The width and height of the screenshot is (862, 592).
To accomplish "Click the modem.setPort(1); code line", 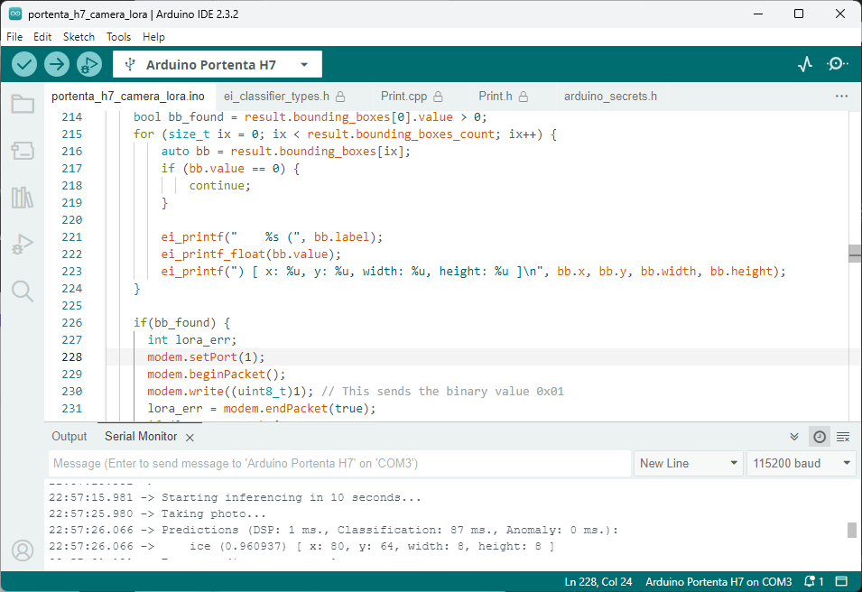I will 206,357.
